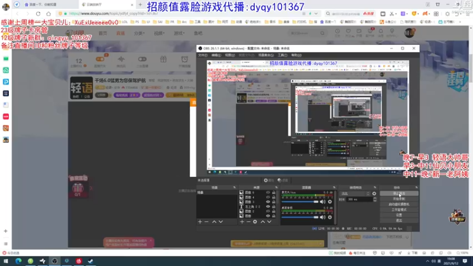Click 启动虚拟摄像机 button in OBS
The image size is (473, 266).
click(x=399, y=204)
